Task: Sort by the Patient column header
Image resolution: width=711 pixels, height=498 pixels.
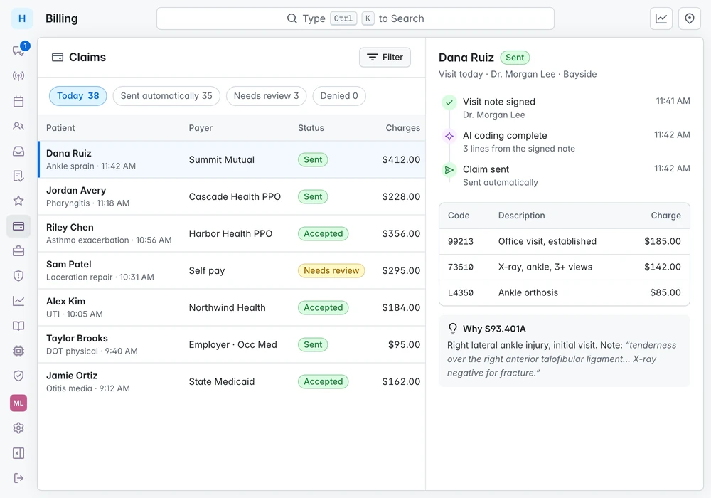Action: (60, 128)
